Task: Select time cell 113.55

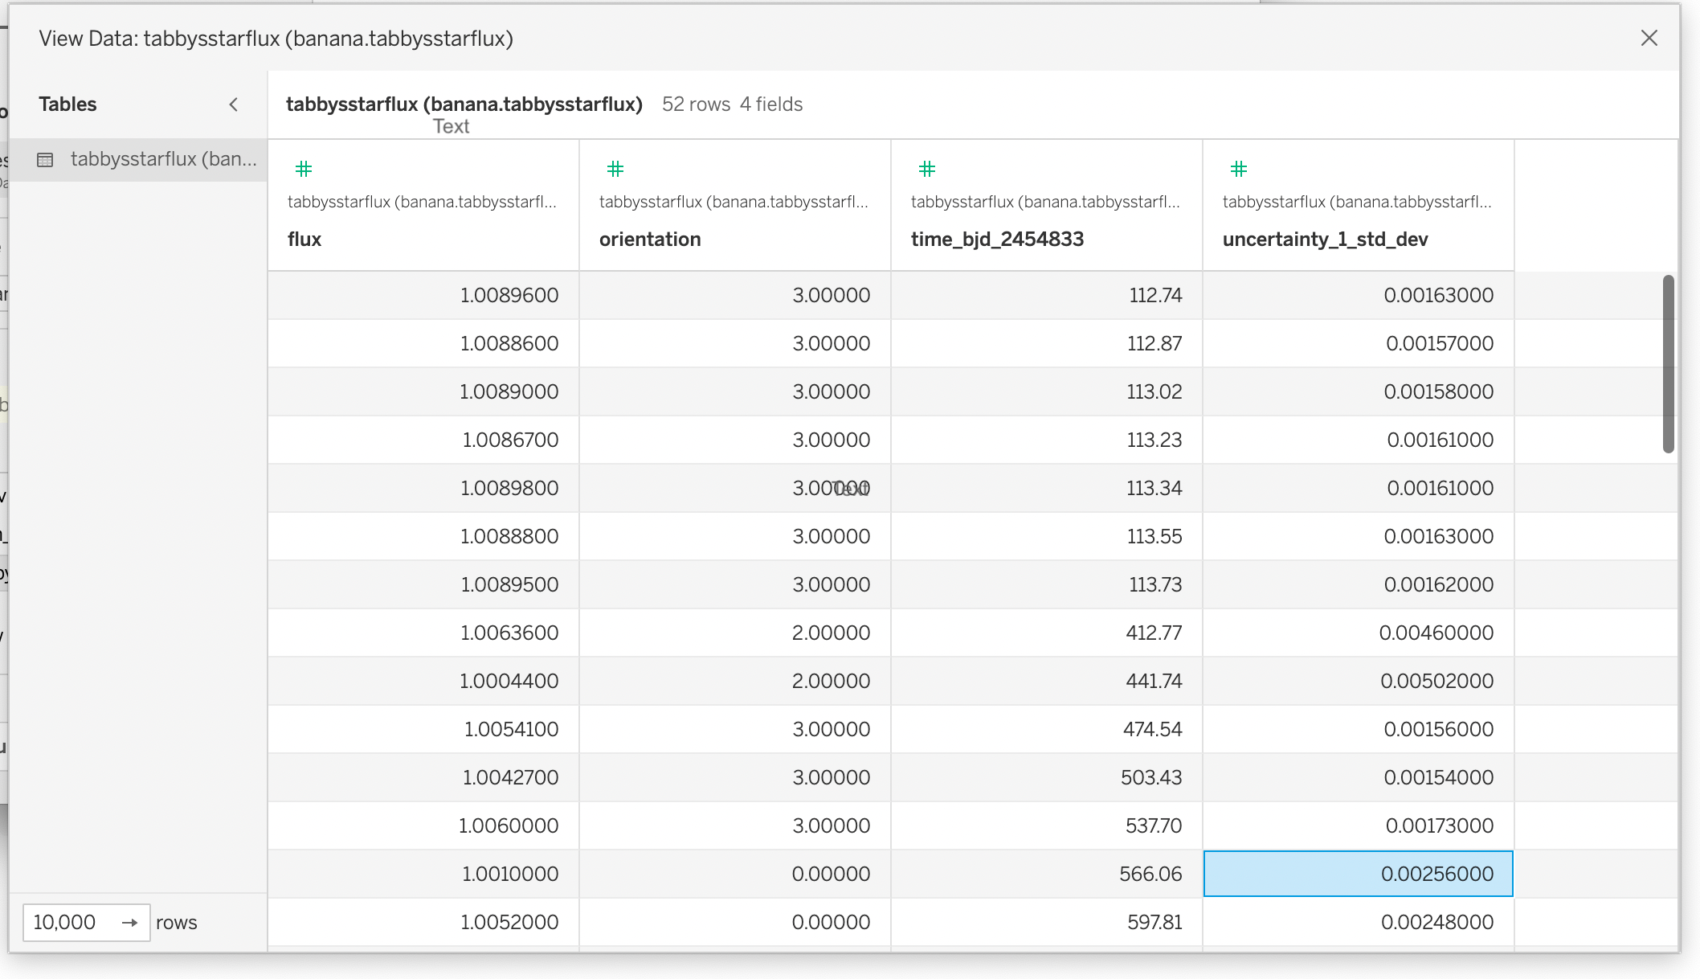Action: [x=1047, y=537]
